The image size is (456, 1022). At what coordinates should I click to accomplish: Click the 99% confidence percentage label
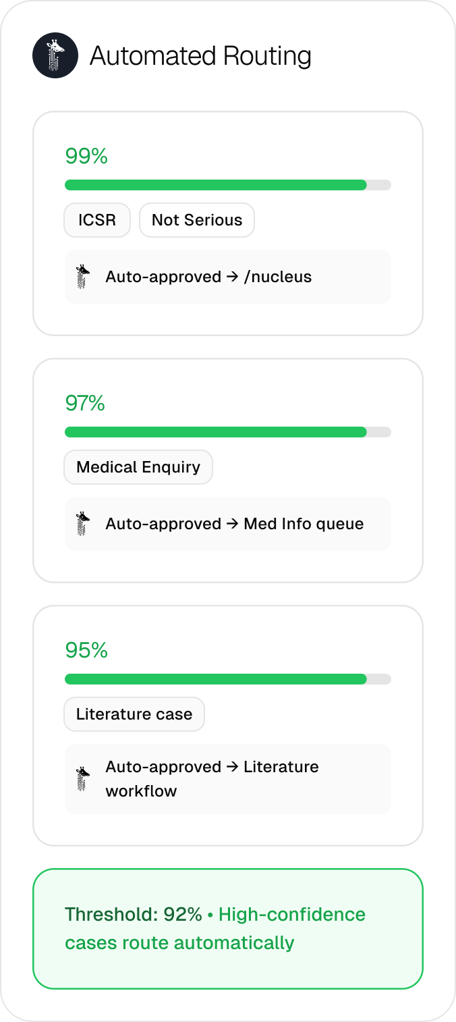click(x=86, y=157)
